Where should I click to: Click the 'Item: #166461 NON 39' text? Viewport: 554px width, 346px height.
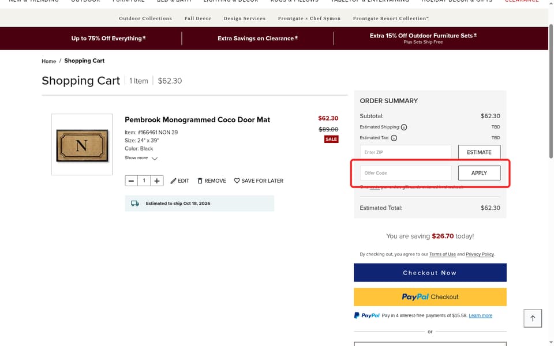tap(151, 133)
